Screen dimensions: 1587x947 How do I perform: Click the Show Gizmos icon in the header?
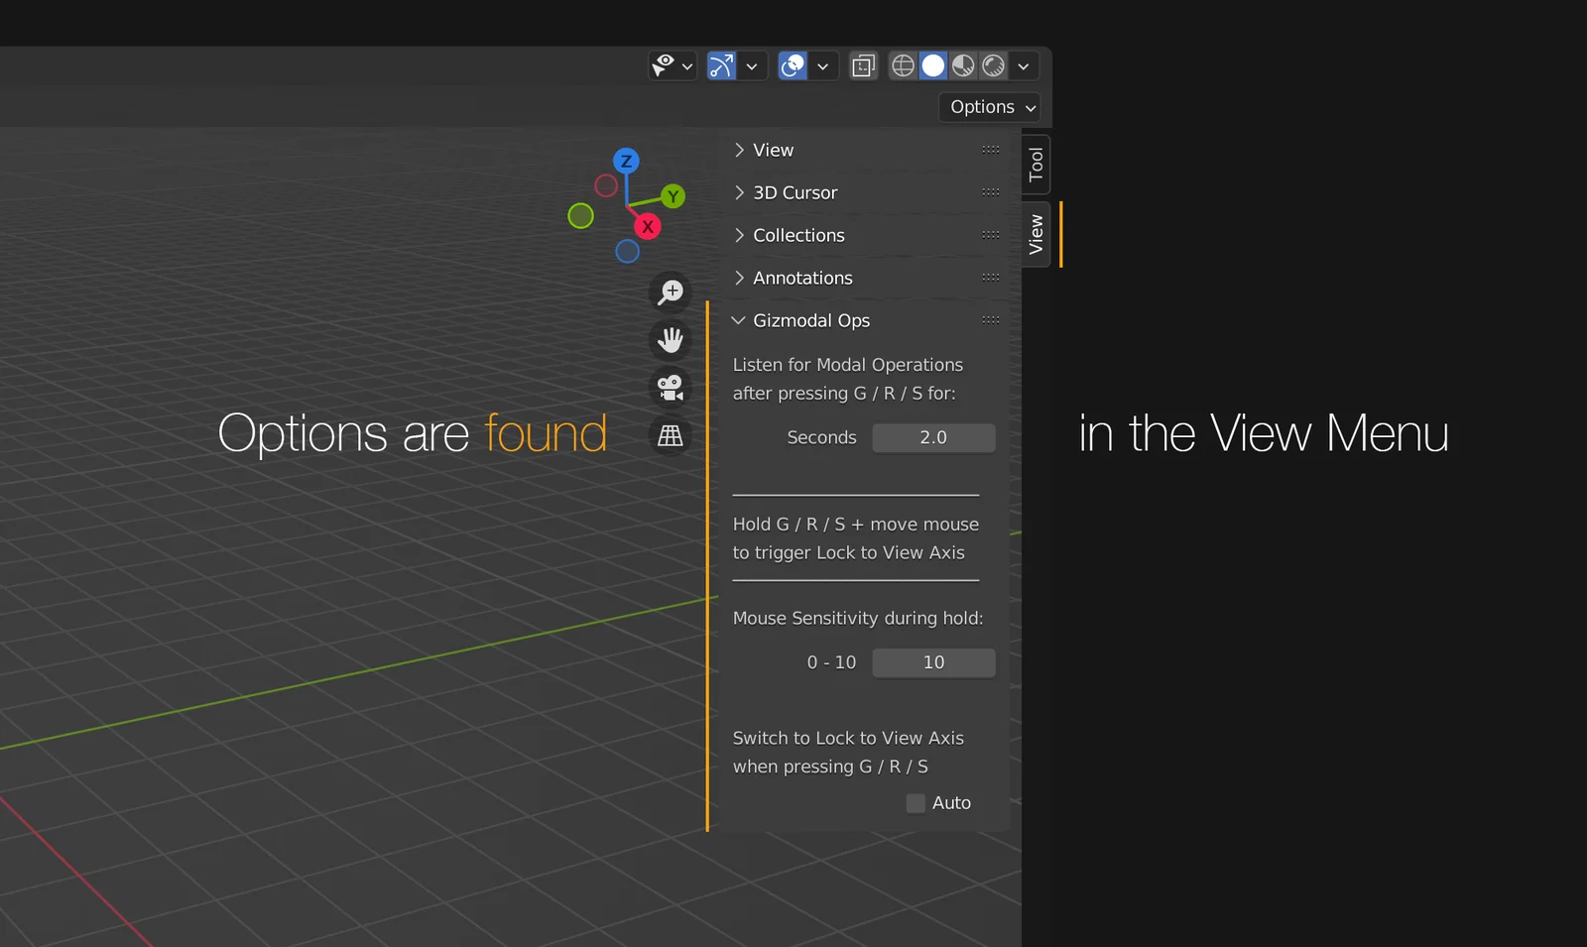(721, 65)
